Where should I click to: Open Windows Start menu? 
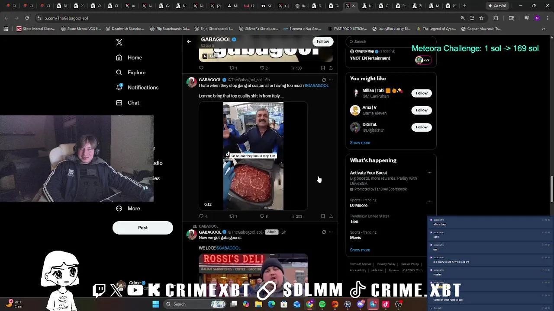[x=156, y=304]
